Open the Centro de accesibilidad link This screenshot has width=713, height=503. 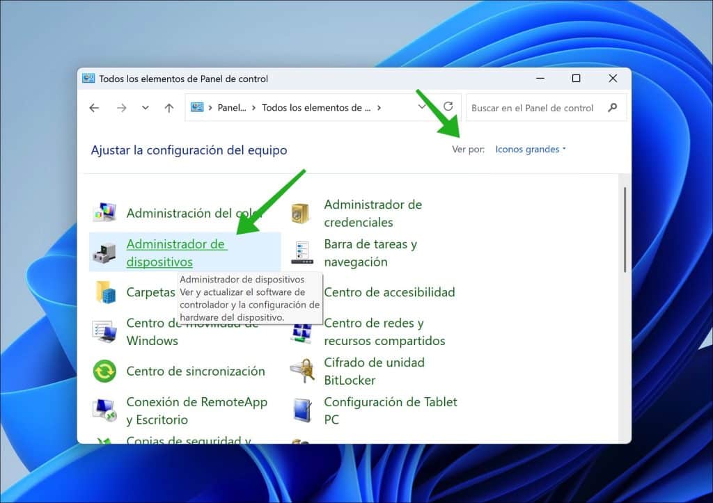coord(389,292)
